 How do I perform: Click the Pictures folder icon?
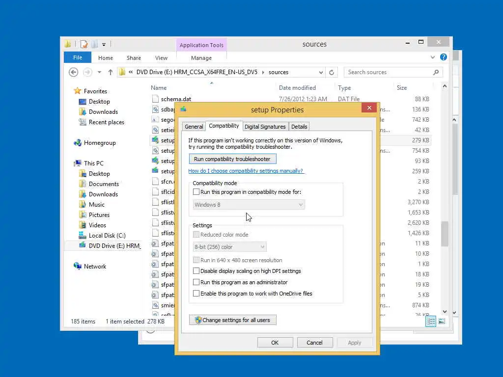tap(83, 215)
